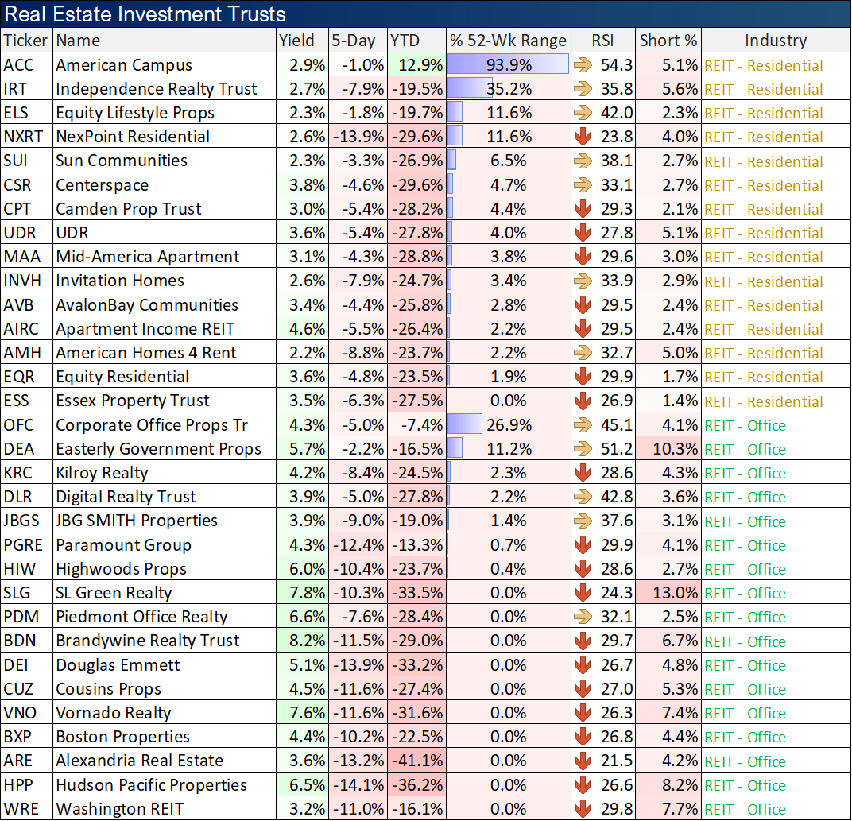Click the -41.1% YTD value for ARE
This screenshot has height=821, width=852.
click(417, 760)
